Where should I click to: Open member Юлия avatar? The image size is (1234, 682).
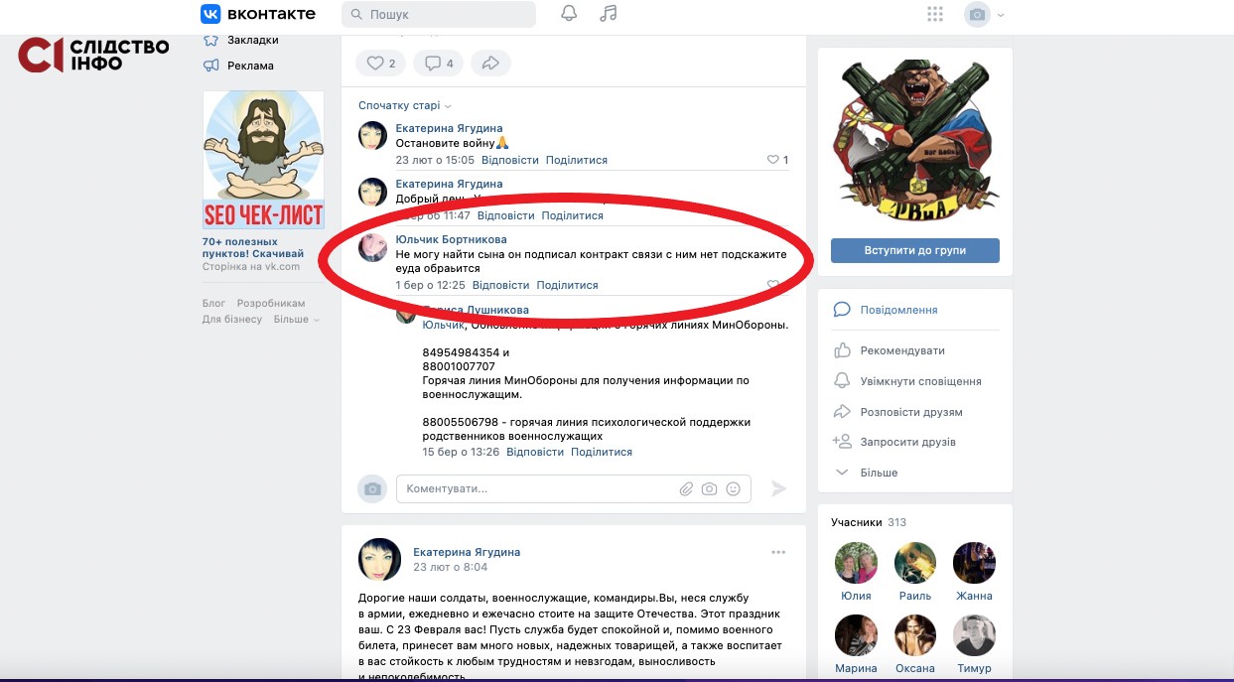point(856,563)
